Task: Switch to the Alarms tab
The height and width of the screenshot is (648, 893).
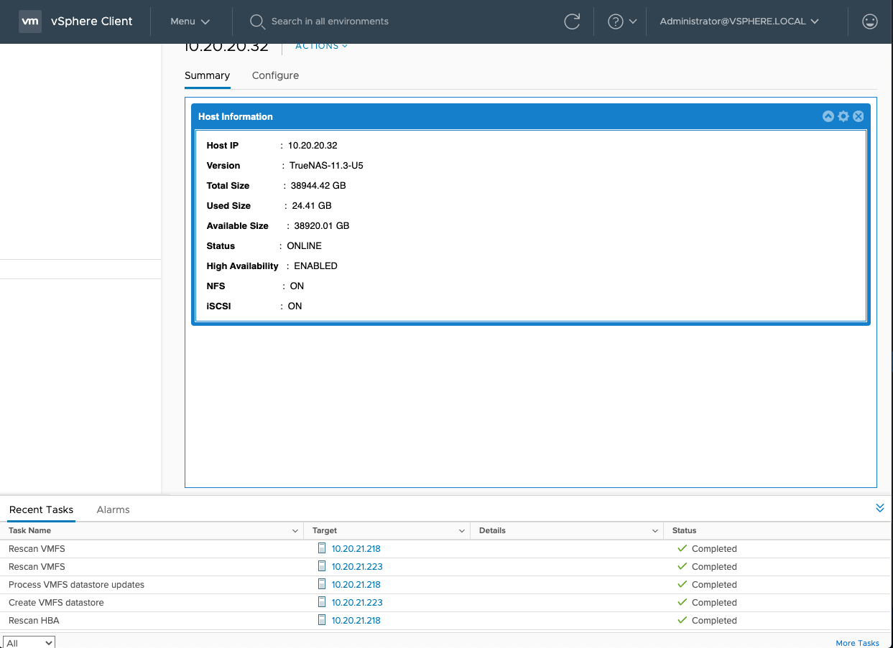Action: (x=113, y=510)
